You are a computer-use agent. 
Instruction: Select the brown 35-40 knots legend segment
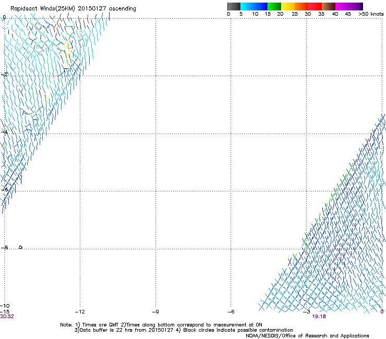click(x=329, y=6)
